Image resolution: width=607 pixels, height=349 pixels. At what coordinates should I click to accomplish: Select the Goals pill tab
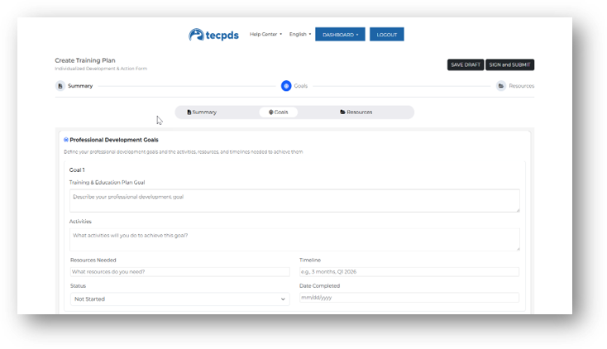278,112
